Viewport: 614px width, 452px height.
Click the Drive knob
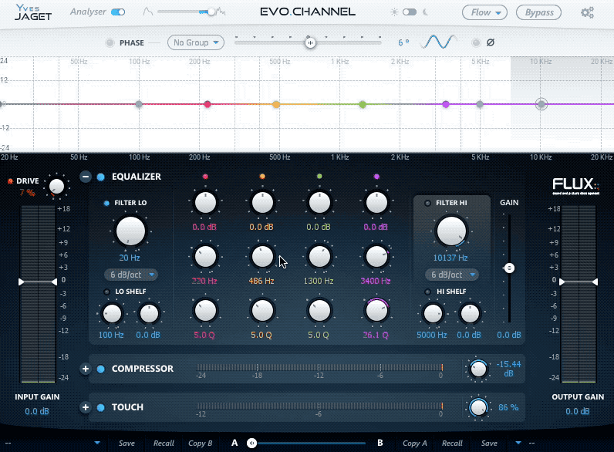57,186
